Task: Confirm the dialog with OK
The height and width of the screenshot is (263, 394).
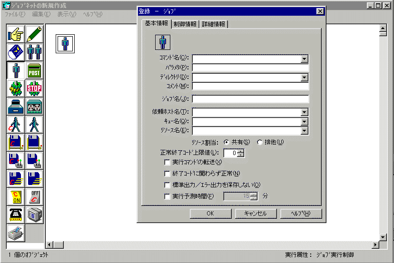Action: point(210,214)
